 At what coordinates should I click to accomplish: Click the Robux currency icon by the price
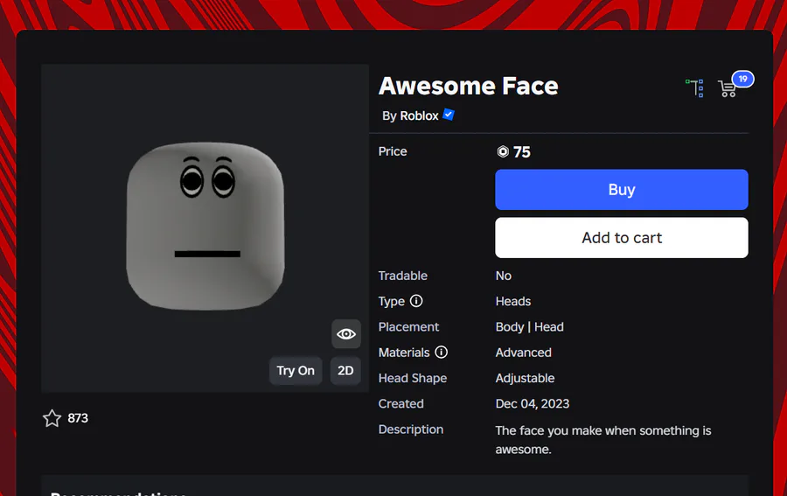coord(503,151)
